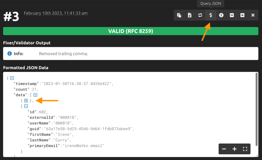262x160 pixels.
Task: Click the "primaryEmail" key in JSON
Action: [43, 146]
